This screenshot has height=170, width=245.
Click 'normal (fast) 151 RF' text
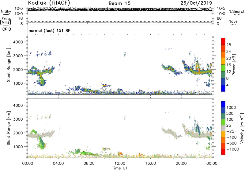click(49, 30)
